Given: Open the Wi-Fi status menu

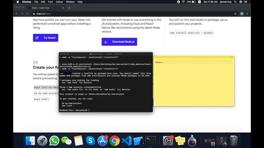Looking at the screenshot, I should (x=183, y=2).
